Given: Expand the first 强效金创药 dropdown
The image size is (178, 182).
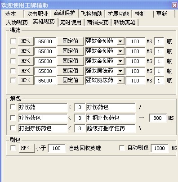Looking at the screenshot, I should pyautogui.click(x=120, y=41).
